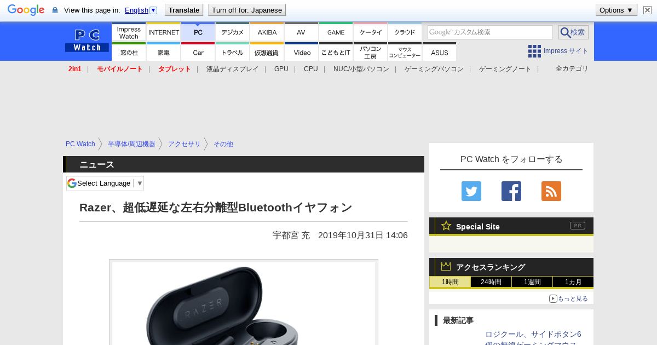Open the パソコン工房 tab
The height and width of the screenshot is (345, 657).
[370, 52]
